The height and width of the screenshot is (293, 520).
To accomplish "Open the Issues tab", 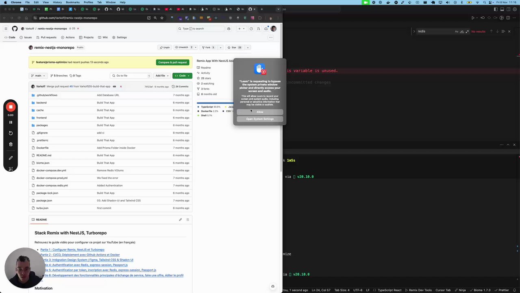I will 26,37.
